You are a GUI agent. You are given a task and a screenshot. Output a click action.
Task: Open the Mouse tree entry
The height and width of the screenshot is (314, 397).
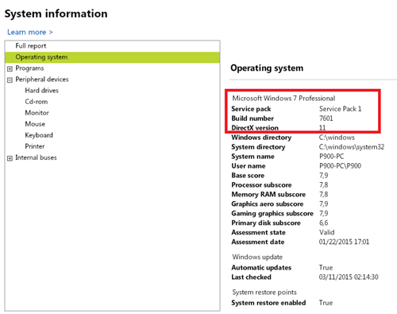pos(35,124)
